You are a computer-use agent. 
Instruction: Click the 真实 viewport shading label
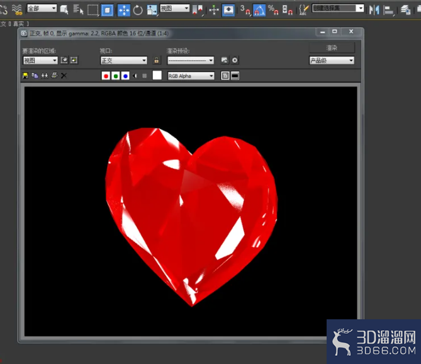tap(18, 24)
